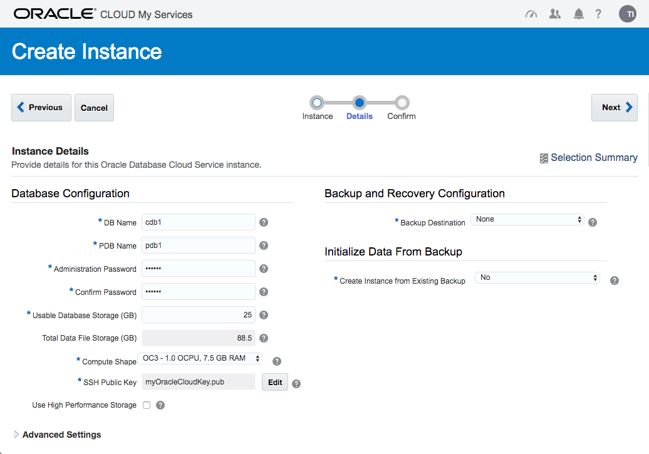Focus the Administration Password field

[x=198, y=269]
